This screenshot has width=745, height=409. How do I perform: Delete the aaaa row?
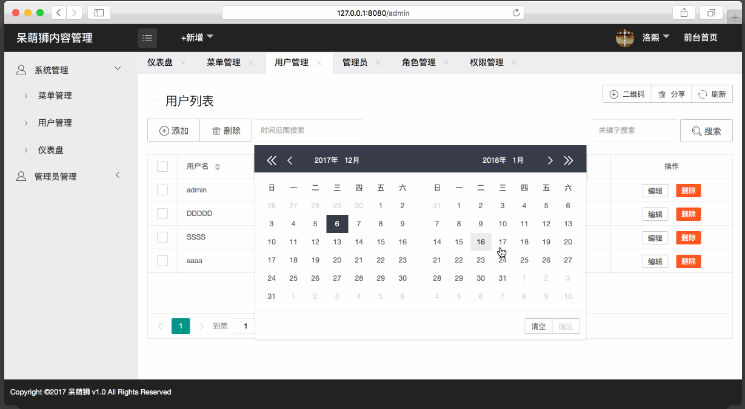(x=689, y=261)
